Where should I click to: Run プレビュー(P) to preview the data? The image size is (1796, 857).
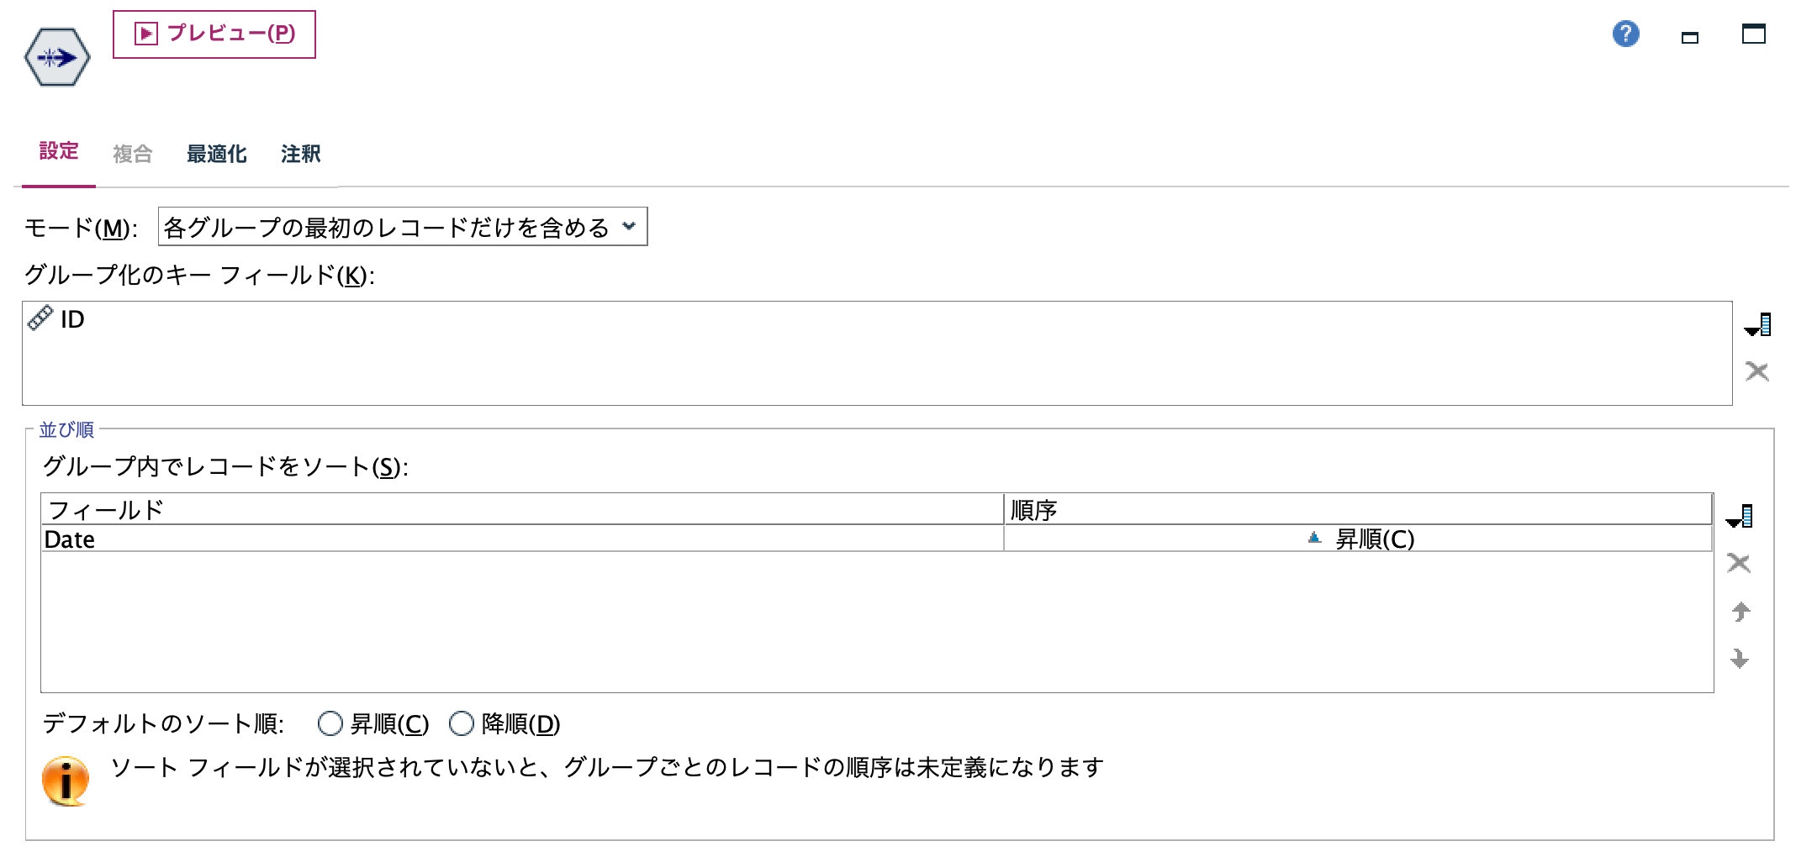pos(214,34)
